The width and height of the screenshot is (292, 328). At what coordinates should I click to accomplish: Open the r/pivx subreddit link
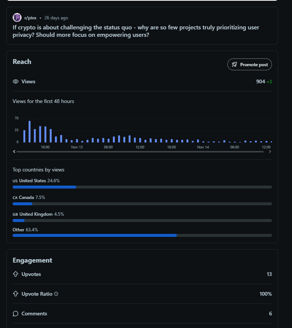tap(30, 18)
